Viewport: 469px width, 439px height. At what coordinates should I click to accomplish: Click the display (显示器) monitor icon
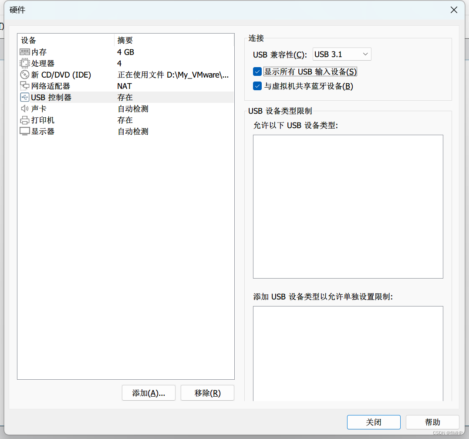pos(25,132)
